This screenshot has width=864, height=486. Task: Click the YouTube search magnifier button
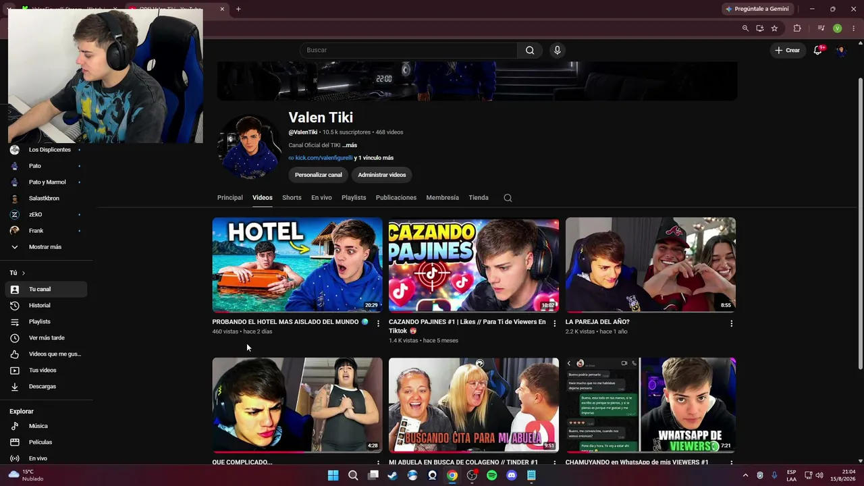(x=530, y=50)
